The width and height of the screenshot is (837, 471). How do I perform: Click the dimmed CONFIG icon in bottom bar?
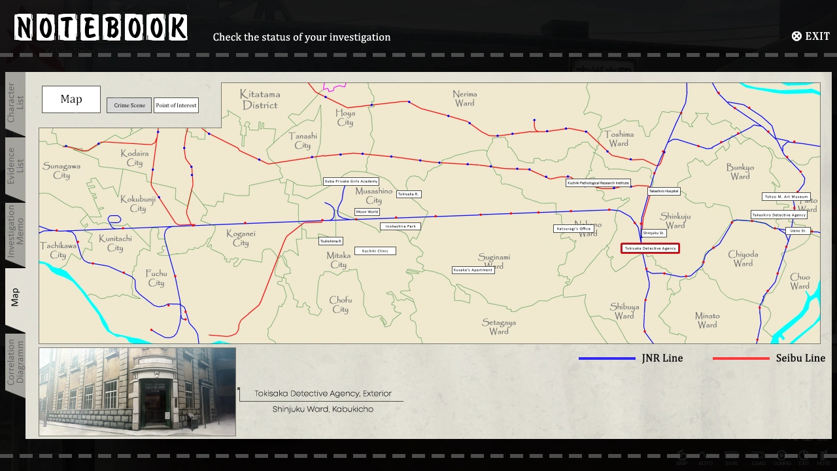pos(781,458)
